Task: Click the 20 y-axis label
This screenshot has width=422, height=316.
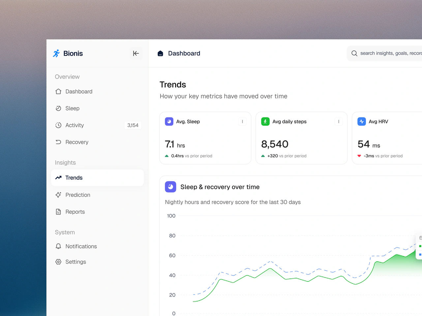Action: tap(172, 295)
